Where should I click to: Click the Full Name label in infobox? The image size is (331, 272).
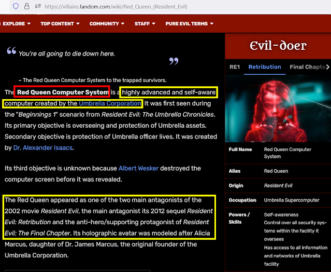tap(240, 149)
